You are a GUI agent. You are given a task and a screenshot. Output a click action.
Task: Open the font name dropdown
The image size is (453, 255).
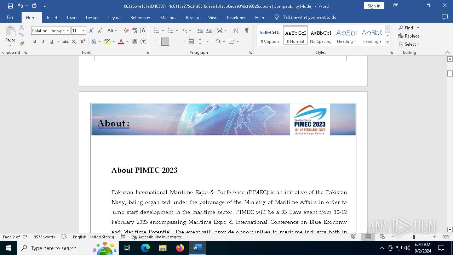(x=68, y=31)
